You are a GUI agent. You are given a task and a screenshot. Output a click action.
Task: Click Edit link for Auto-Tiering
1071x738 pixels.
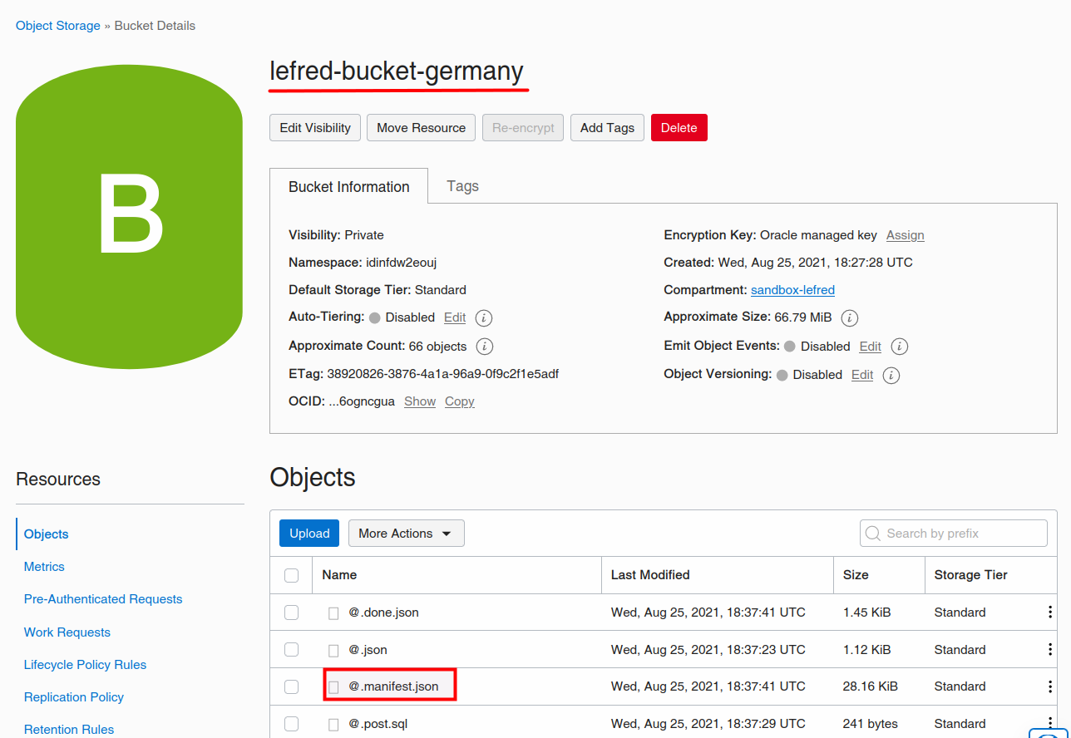click(x=455, y=317)
